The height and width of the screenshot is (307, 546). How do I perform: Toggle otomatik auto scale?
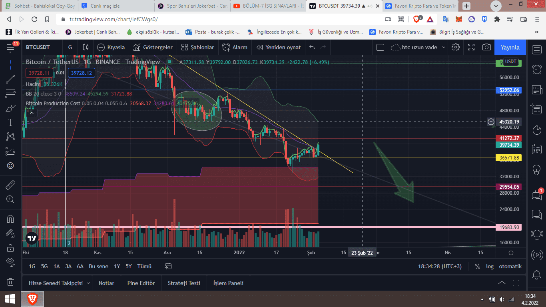point(510,266)
